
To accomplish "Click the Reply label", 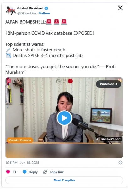I will point(33,172).
